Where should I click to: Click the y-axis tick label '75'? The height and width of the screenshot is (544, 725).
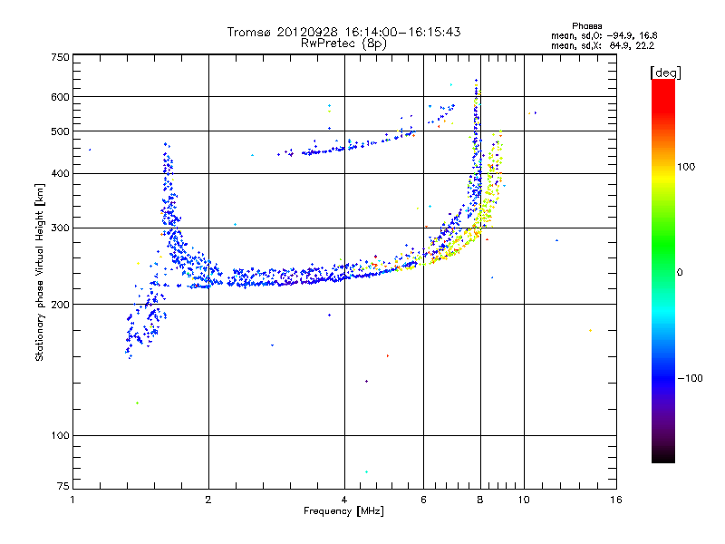click(x=63, y=486)
